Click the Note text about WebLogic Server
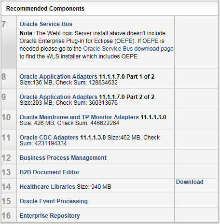The image size is (220, 224). [96, 45]
